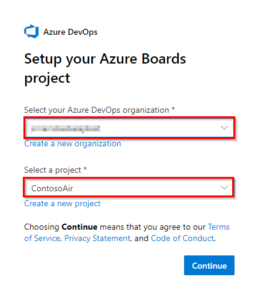Click the bold Continue word in agreement text

[x=79, y=227]
